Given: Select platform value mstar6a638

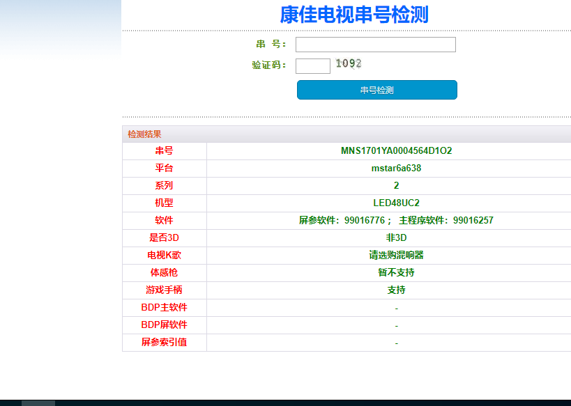Looking at the screenshot, I should tap(396, 168).
